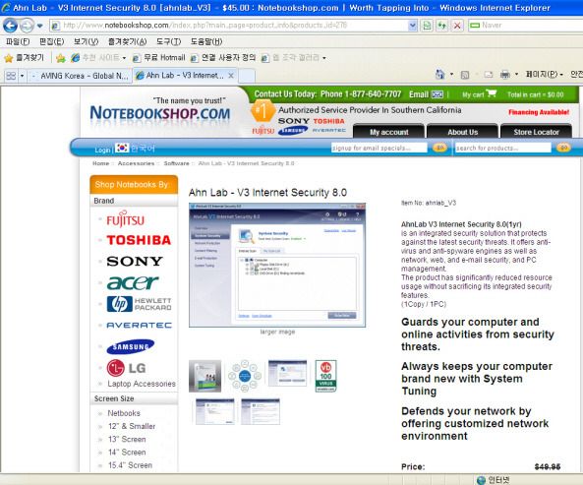The width and height of the screenshot is (583, 485).
Task: Click the 즐겨찾기 favorites star button
Action: pos(24,58)
